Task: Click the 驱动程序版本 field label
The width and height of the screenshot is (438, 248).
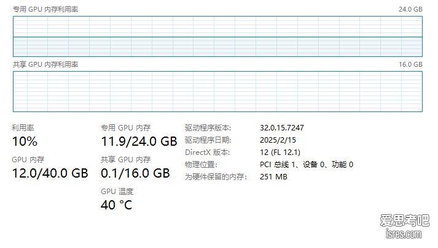Action: click(208, 128)
